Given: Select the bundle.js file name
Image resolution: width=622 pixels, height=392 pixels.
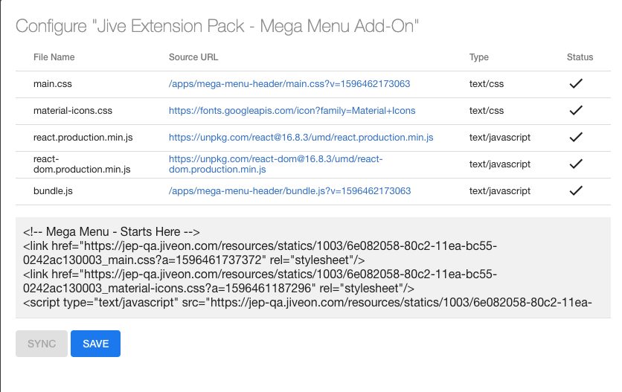Looking at the screenshot, I should [53, 191].
